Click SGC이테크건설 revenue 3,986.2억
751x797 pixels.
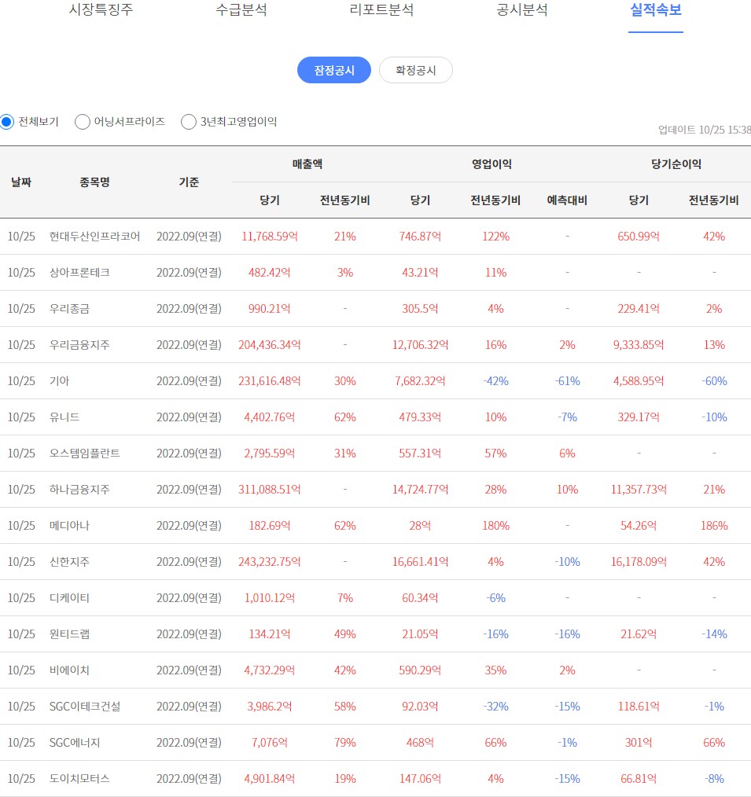(x=270, y=706)
